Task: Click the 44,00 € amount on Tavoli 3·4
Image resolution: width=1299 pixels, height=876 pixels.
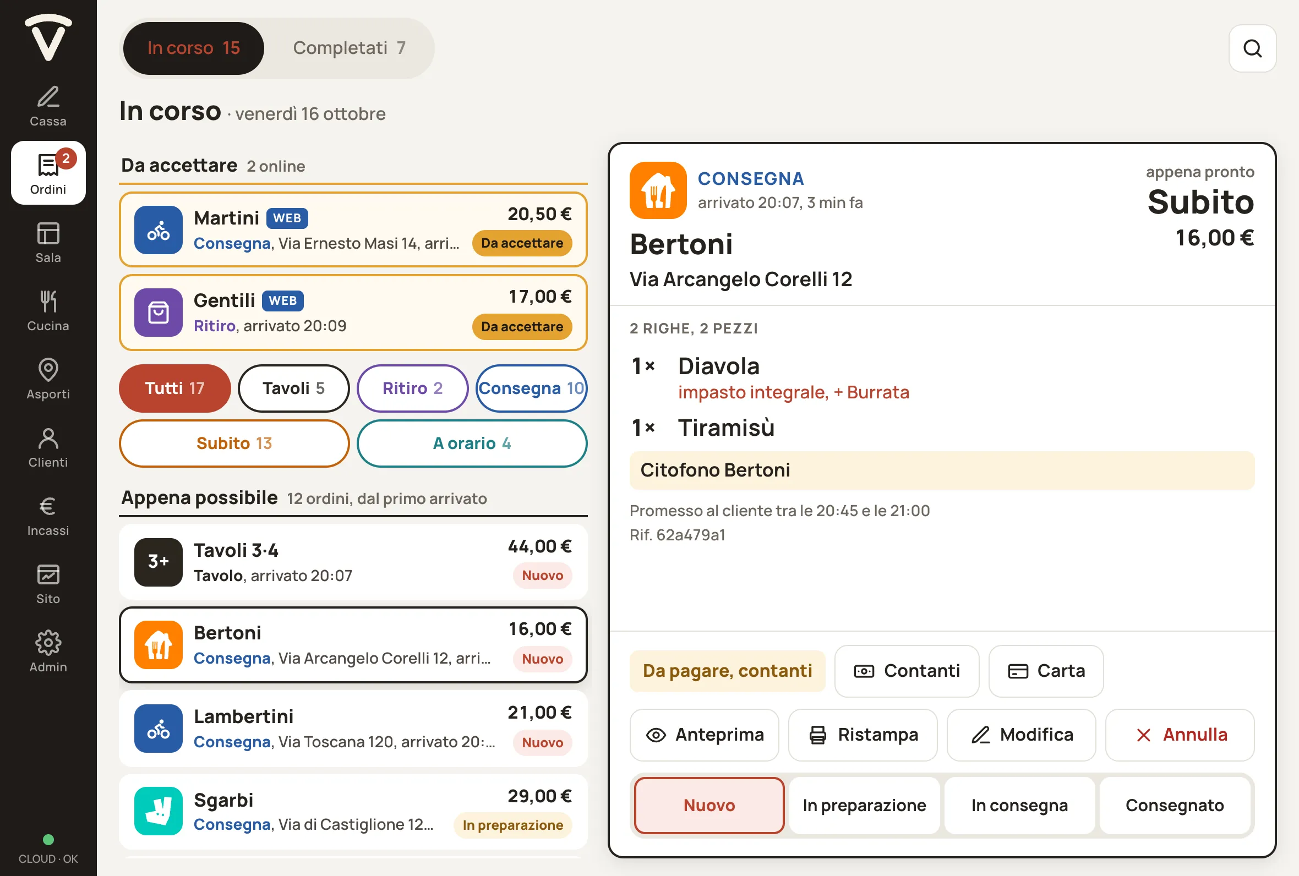Action: coord(539,547)
